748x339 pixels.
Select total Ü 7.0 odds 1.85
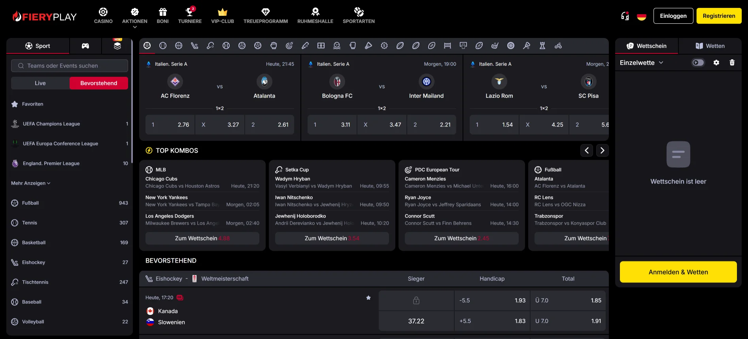point(568,301)
